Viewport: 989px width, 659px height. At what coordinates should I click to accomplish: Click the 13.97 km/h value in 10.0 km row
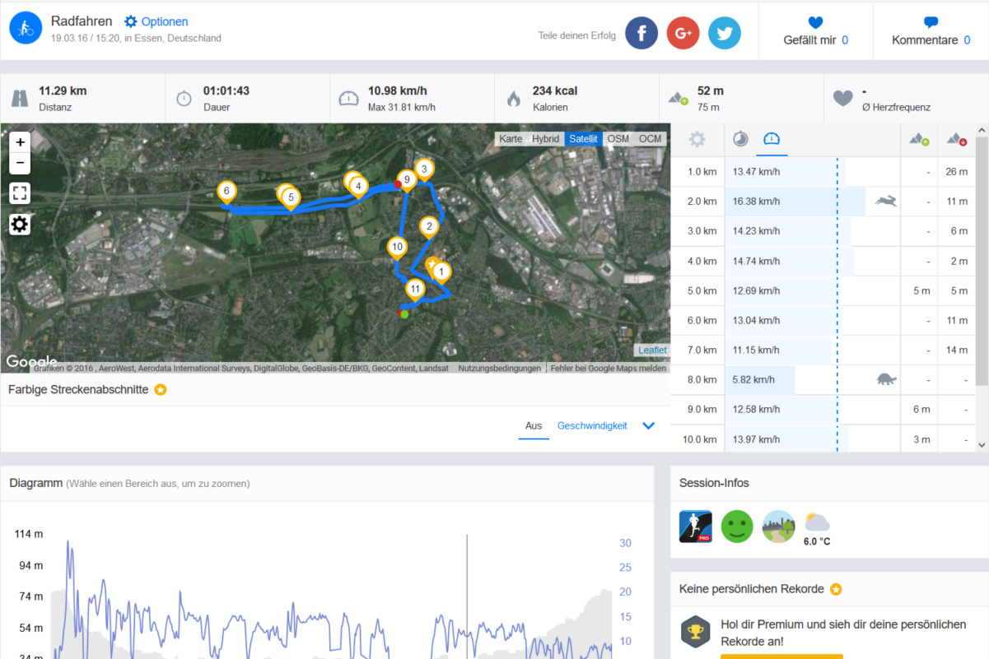(756, 439)
